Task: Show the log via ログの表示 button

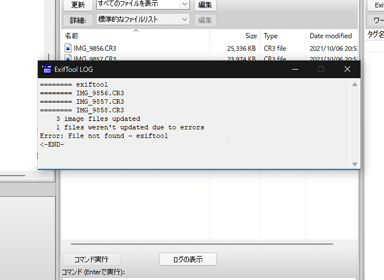Action: (187, 259)
